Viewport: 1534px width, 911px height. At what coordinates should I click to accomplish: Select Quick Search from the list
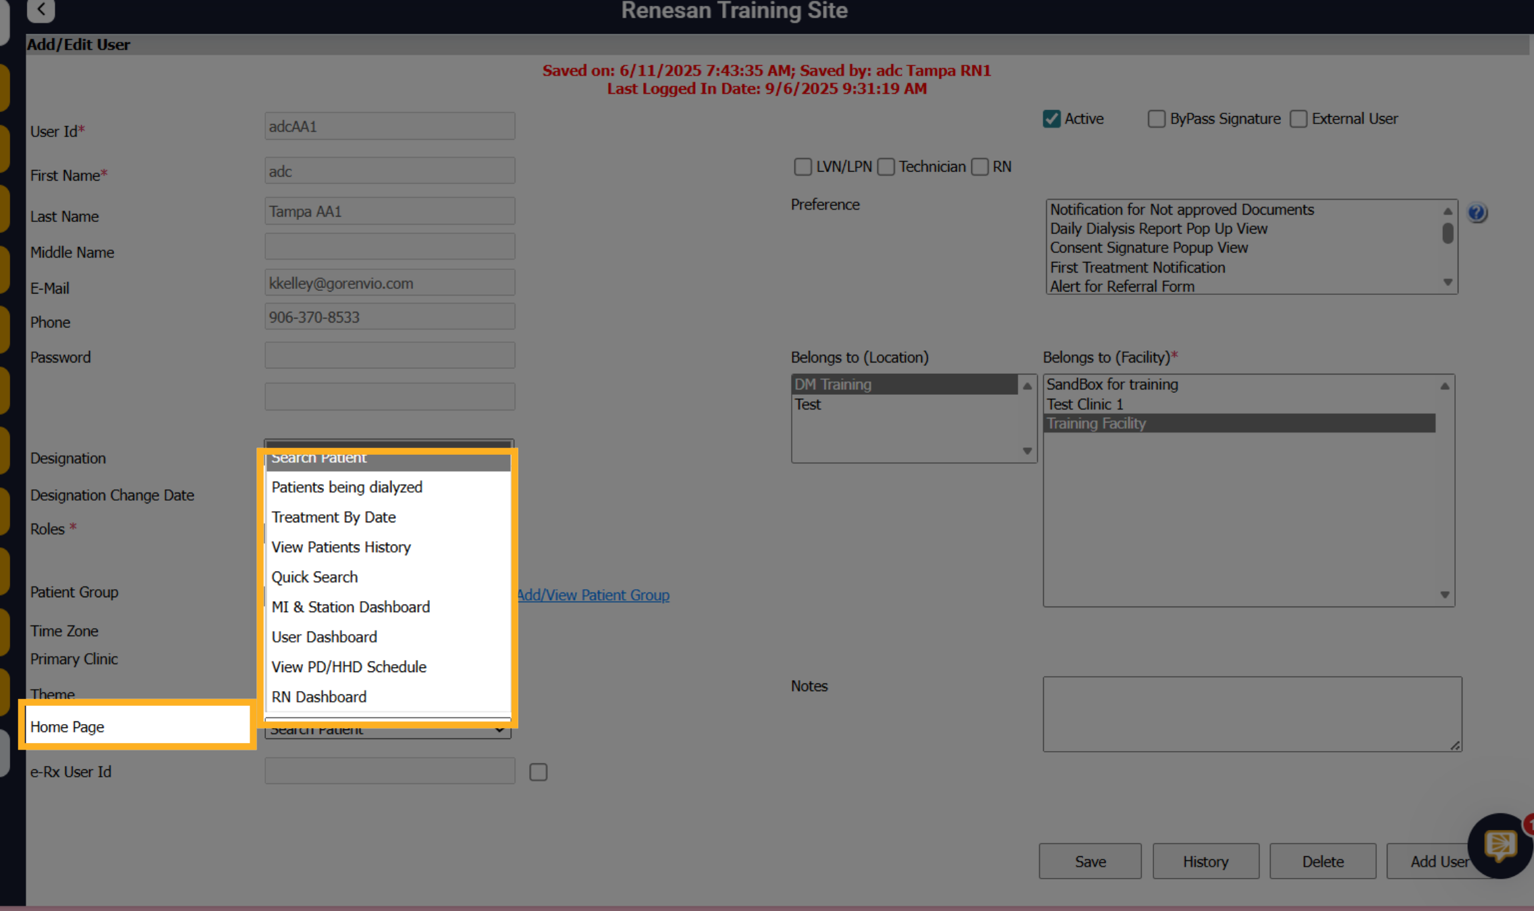[x=388, y=577]
